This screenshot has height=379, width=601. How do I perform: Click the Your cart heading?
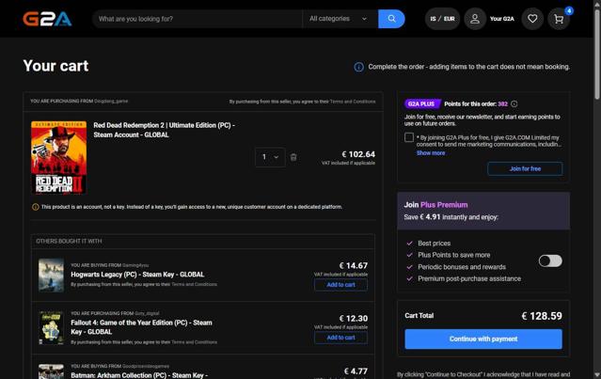55,66
